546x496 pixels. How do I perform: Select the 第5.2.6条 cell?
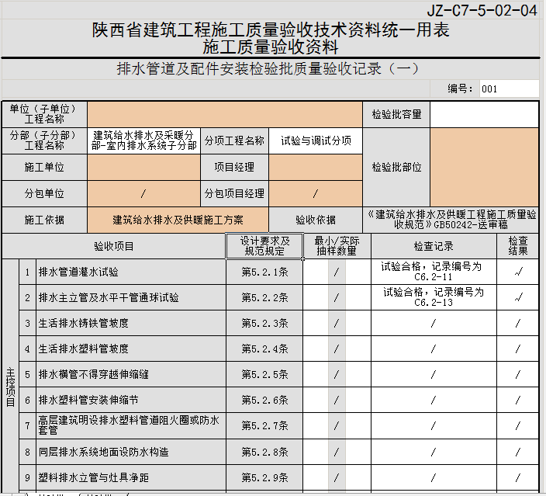(264, 400)
